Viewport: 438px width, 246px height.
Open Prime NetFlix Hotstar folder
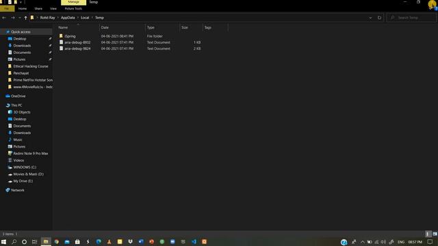pyautogui.click(x=33, y=80)
